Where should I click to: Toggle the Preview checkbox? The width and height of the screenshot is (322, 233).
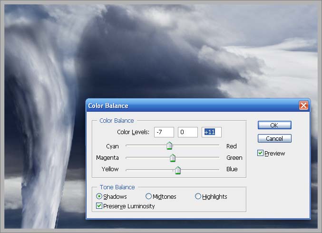[260, 153]
